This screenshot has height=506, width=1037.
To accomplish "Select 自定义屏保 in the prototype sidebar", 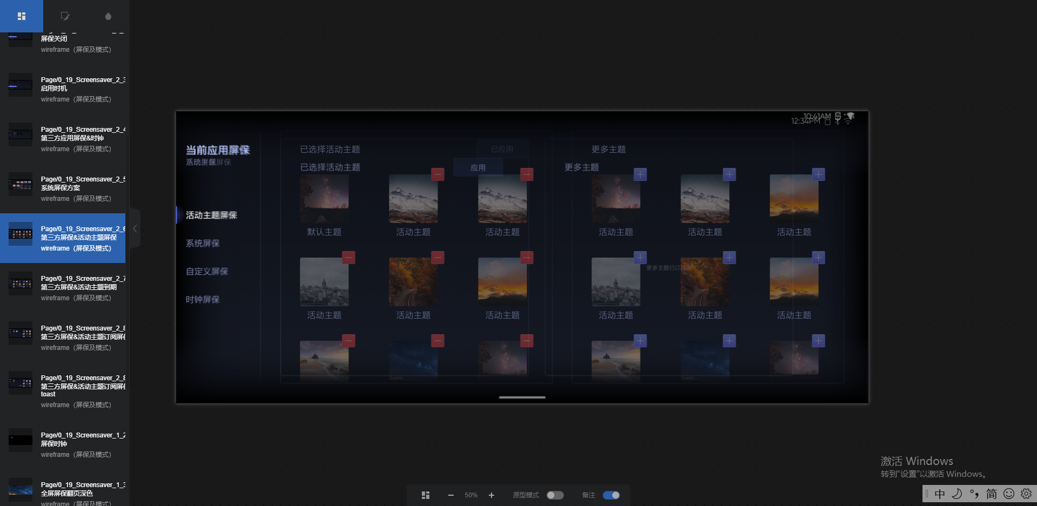I will 207,271.
